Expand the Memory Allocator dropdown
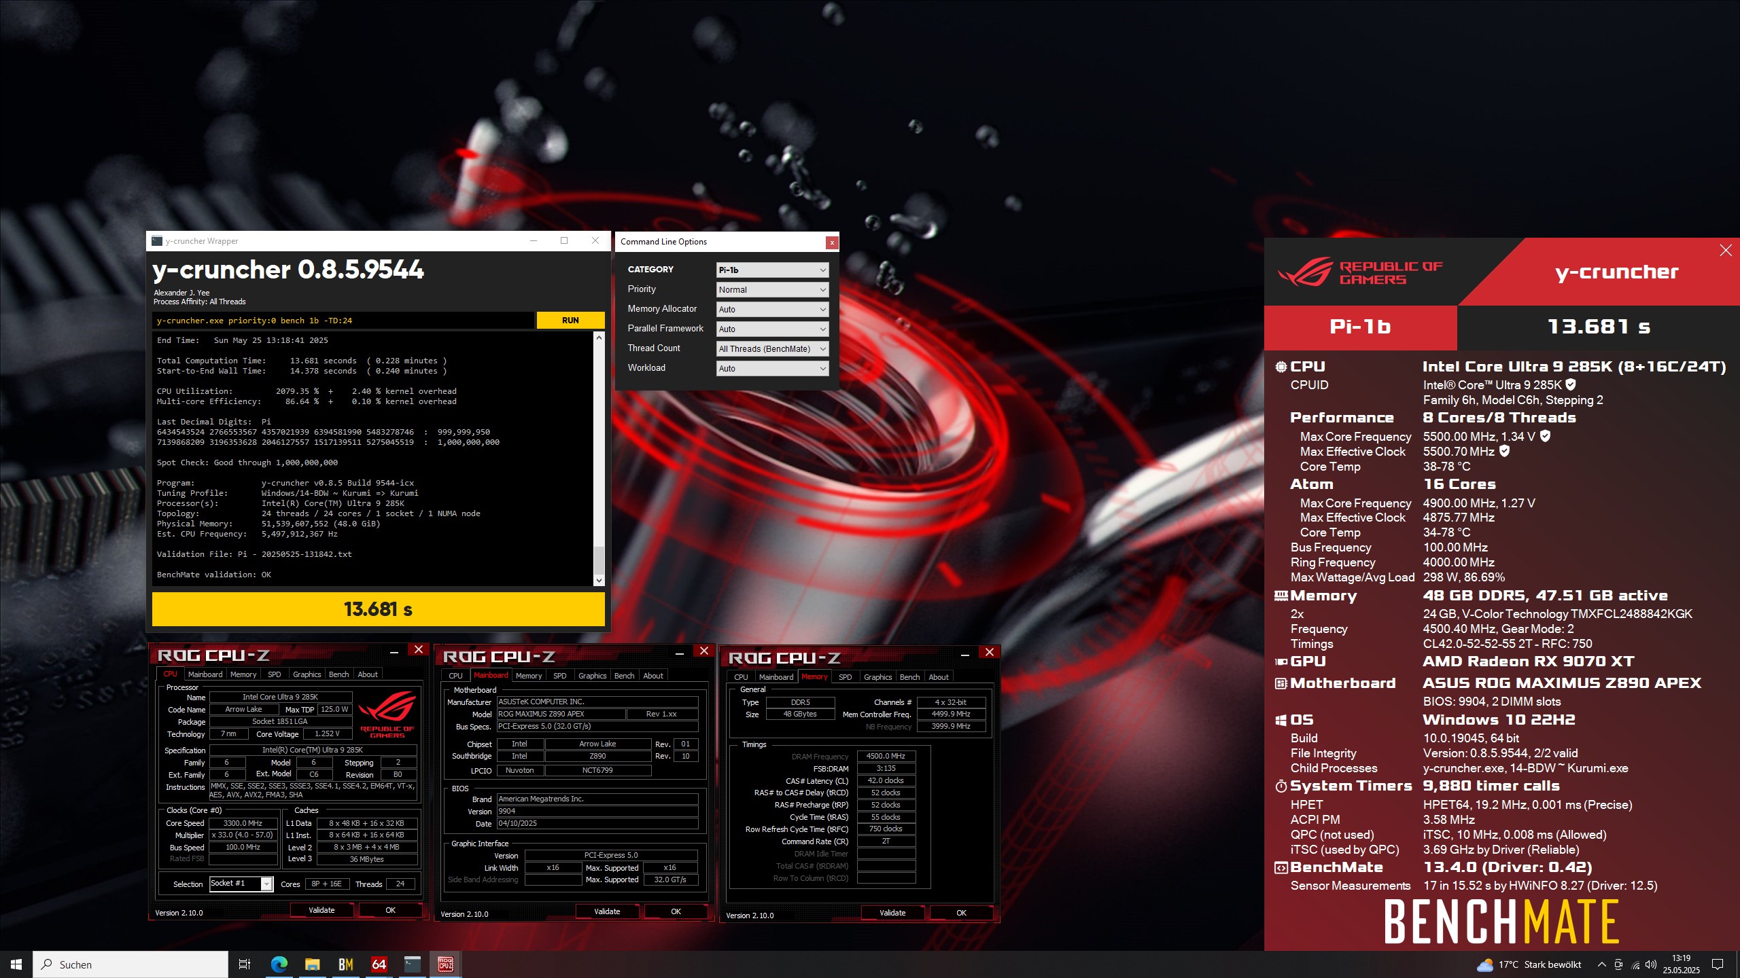Viewport: 1740px width, 978px height. click(x=772, y=310)
